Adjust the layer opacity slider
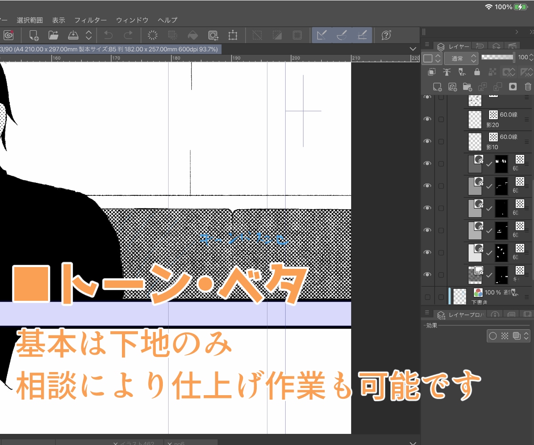Screen dimensions: 534x445 point(498,57)
